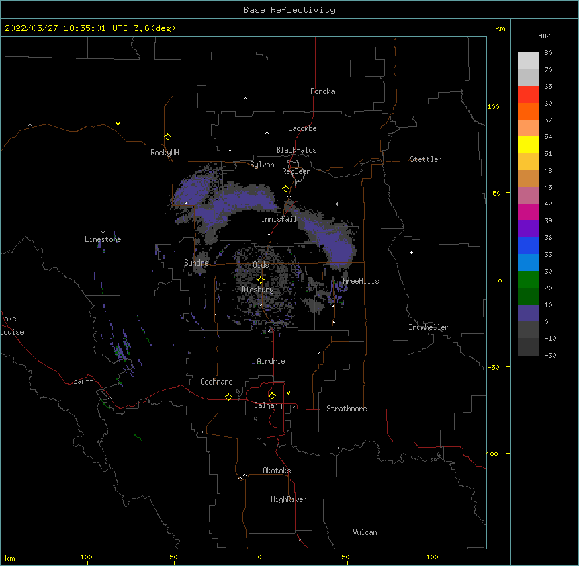The width and height of the screenshot is (579, 566).
Task: Click the white plus marker north of Drumheller
Action: 411,252
